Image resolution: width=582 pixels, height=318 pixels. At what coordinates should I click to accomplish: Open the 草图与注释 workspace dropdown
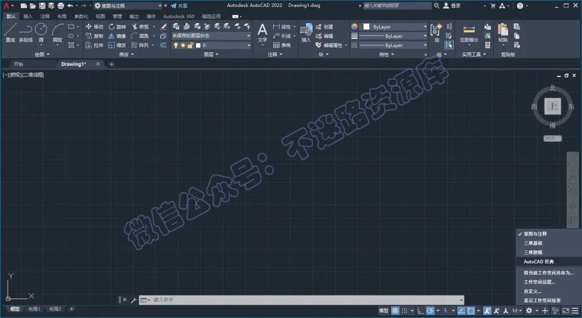127,5
